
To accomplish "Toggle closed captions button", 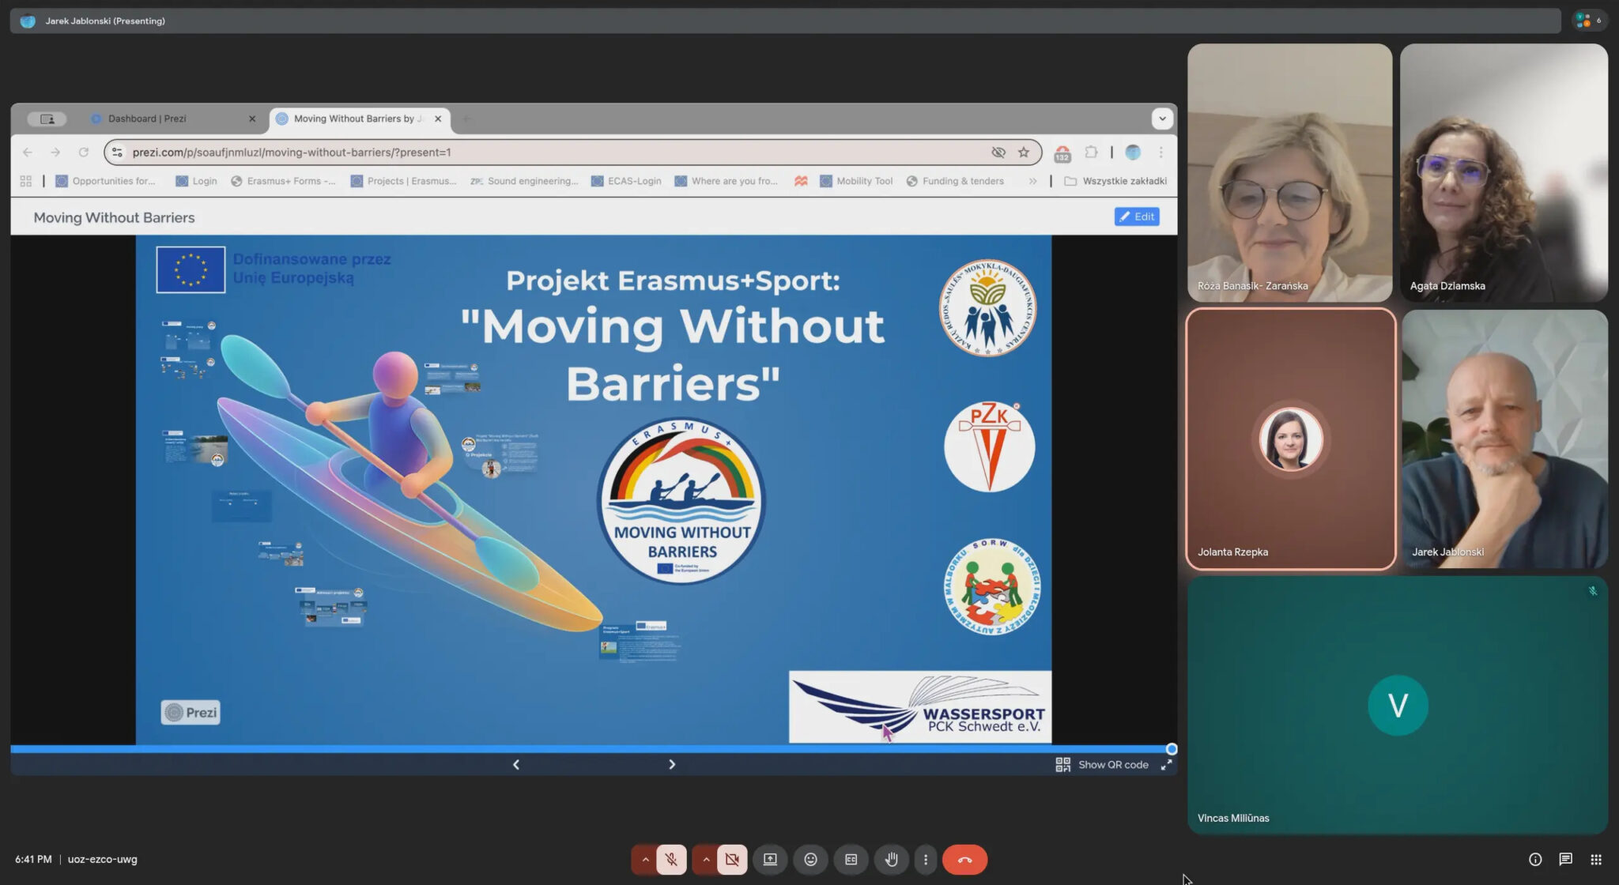I will pos(851,860).
